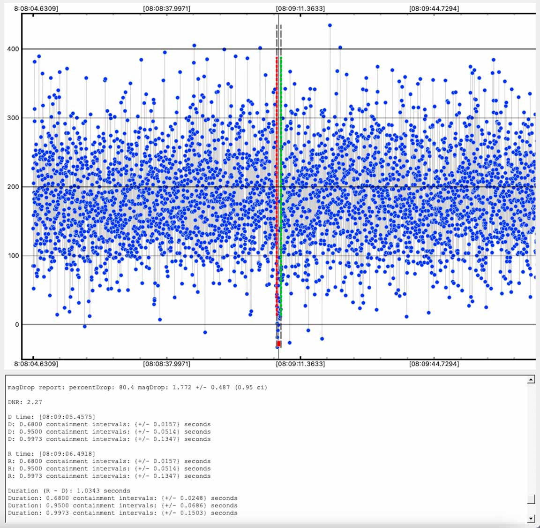Click the R time [08:09:06.4918] line
This screenshot has height=528, width=540.
[51, 454]
